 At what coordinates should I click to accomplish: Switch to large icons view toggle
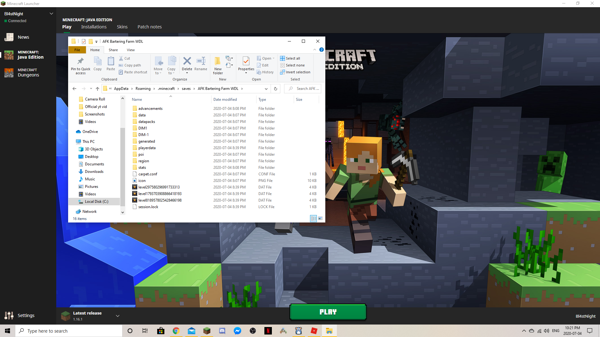click(x=320, y=218)
